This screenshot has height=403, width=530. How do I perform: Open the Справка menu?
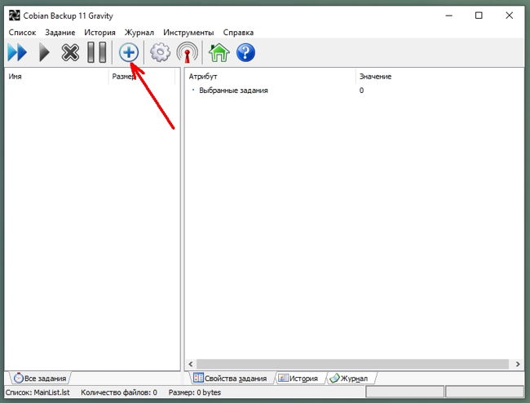coord(238,33)
